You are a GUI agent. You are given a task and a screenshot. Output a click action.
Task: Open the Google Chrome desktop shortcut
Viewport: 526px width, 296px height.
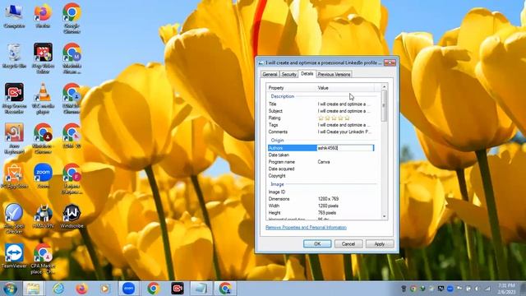[x=72, y=18]
